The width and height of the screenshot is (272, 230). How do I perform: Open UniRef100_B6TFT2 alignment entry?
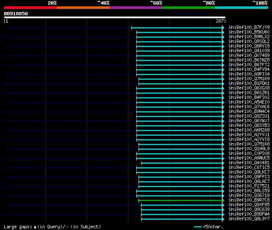click(249, 65)
